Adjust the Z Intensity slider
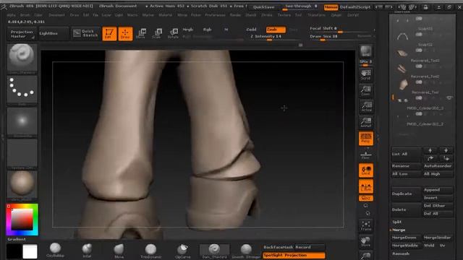This screenshot has width=463, height=260. tap(273, 37)
